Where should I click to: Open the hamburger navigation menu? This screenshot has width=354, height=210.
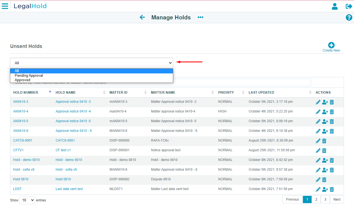[x=5, y=6]
